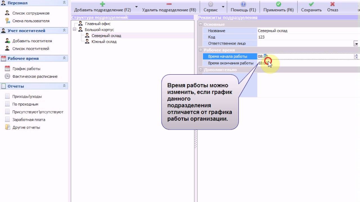360x202 pixels.
Task: Collapse the Рабочее время properties group
Action: (x=201, y=50)
